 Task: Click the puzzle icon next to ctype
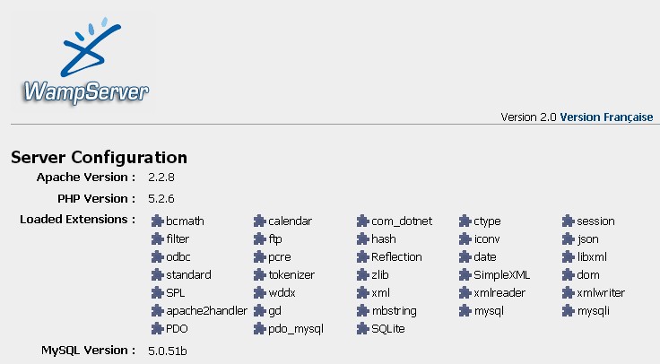tap(465, 221)
